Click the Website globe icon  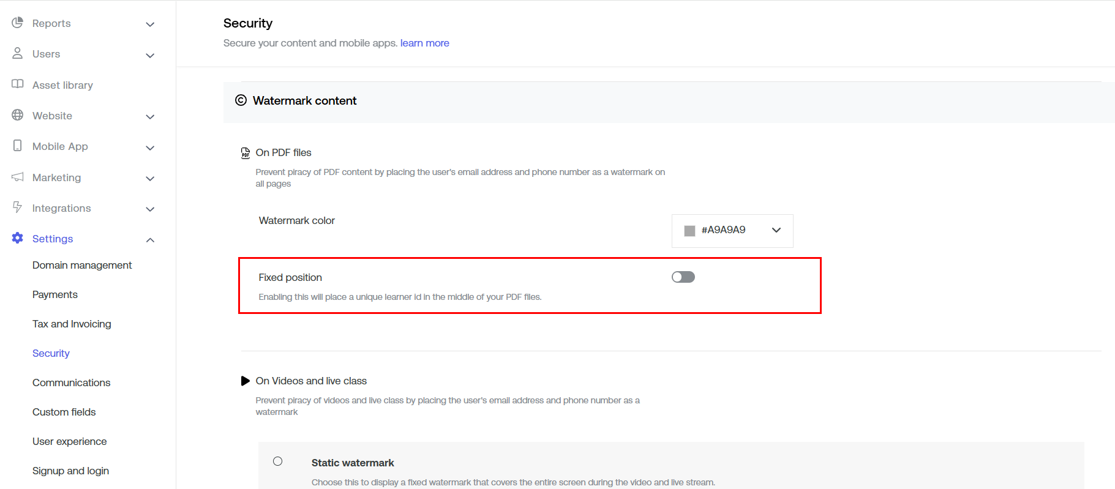coord(17,115)
